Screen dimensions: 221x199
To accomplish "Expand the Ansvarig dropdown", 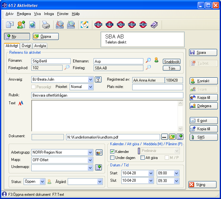I will tap(90, 80).
